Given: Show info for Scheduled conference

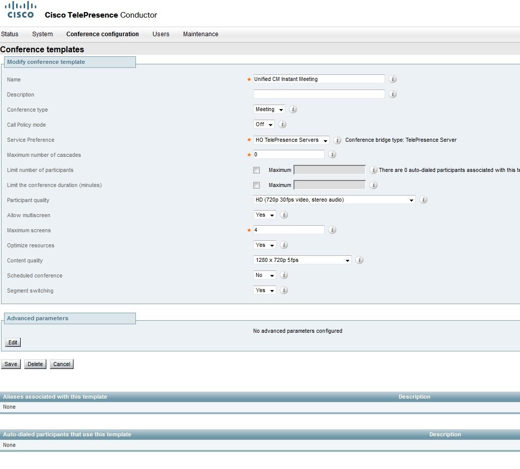Looking at the screenshot, I should (284, 275).
